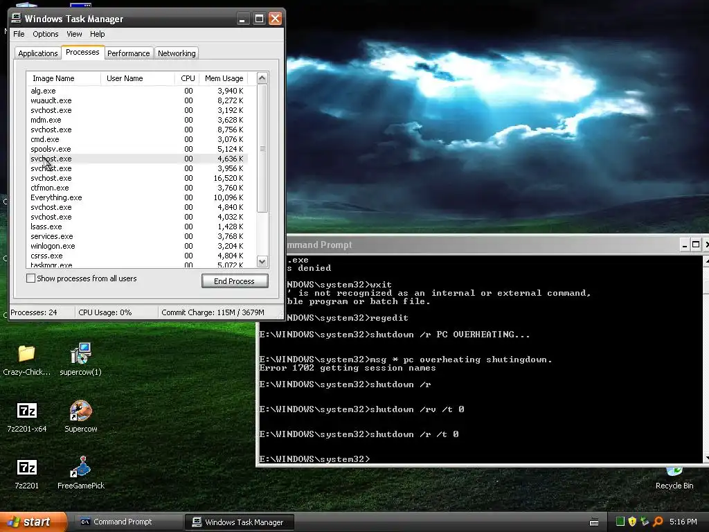Click the green CPU usage tray icon

pos(620,522)
